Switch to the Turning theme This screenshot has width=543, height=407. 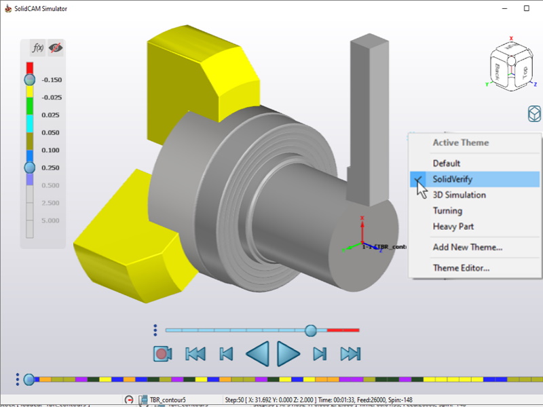point(447,211)
